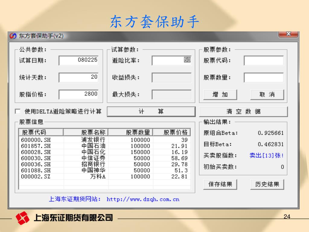
Task: Click price 21.91 cell
Action: [179, 146]
